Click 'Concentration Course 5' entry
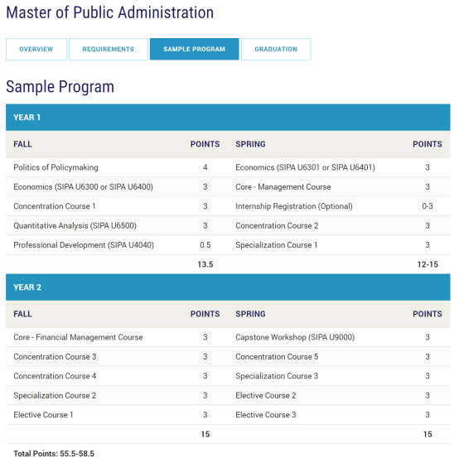The height and width of the screenshot is (468, 459). (277, 357)
